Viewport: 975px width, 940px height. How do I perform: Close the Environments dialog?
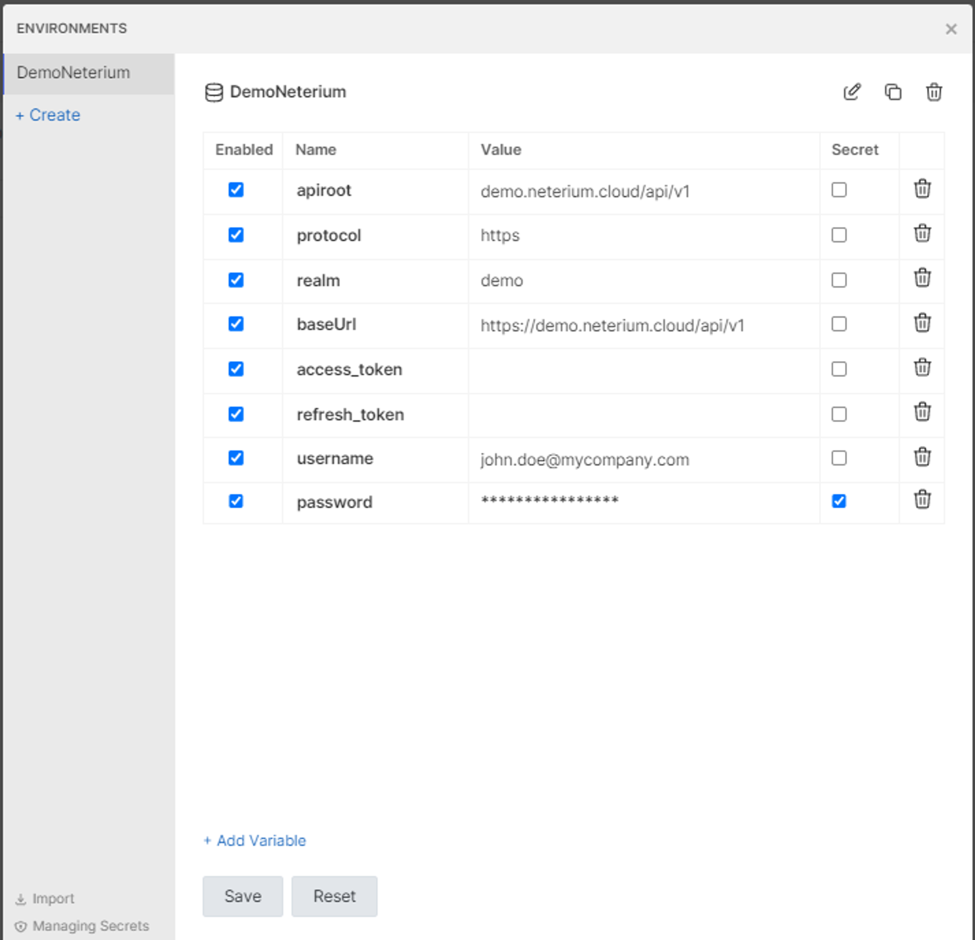[951, 29]
